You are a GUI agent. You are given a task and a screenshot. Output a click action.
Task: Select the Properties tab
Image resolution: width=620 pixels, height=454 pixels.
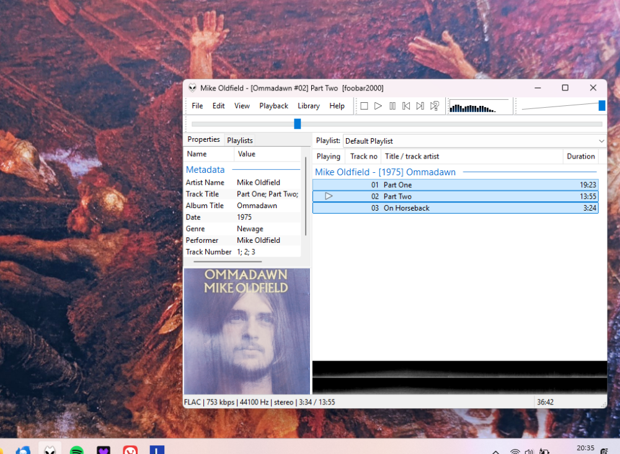[204, 140]
